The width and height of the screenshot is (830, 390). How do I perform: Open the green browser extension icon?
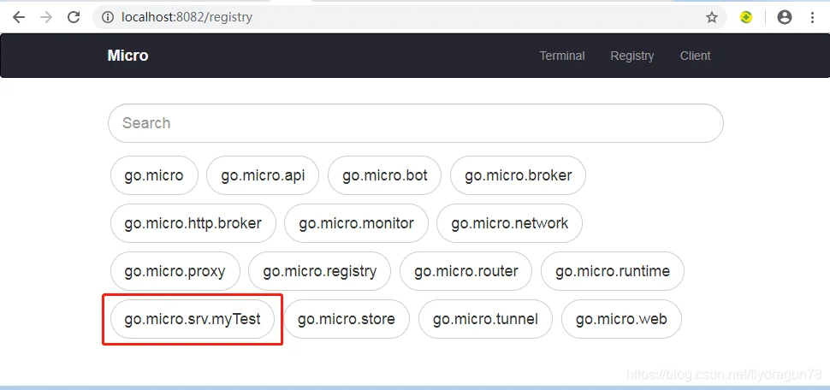(746, 17)
